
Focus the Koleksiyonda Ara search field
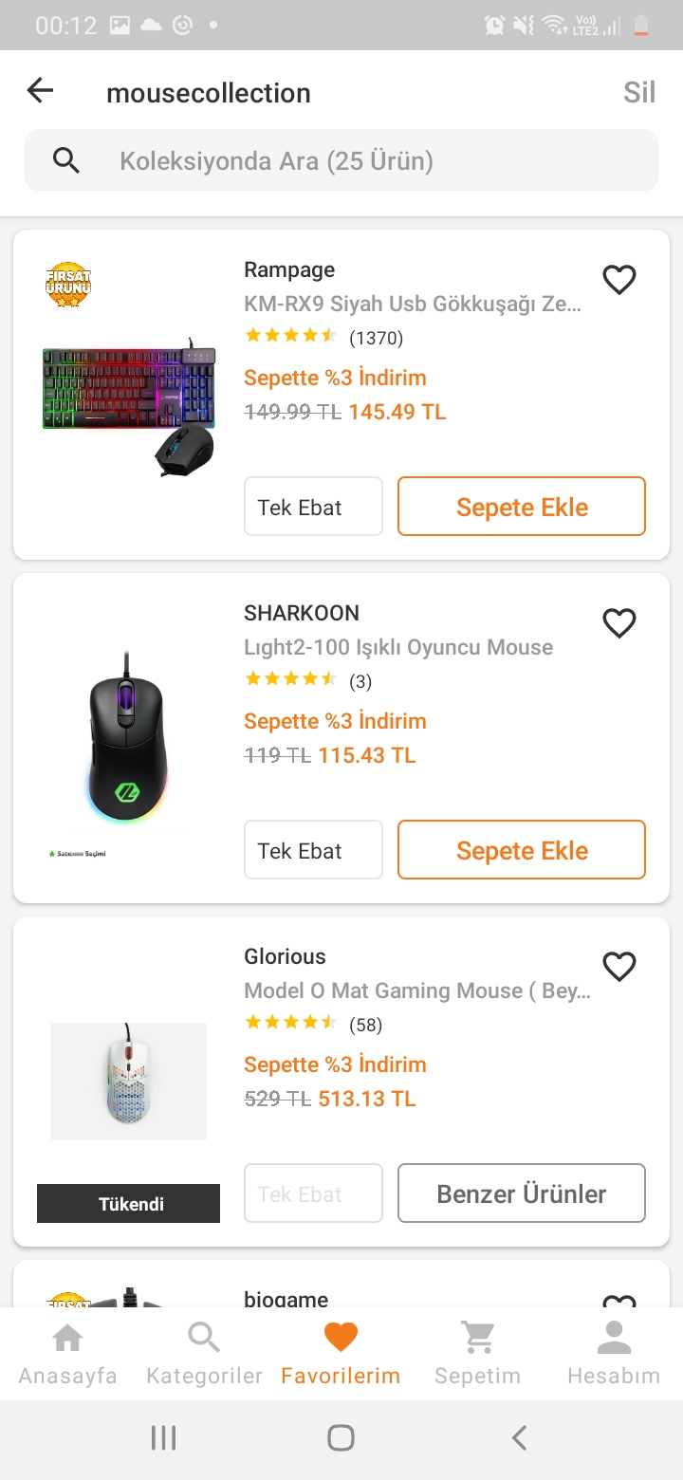coord(370,160)
